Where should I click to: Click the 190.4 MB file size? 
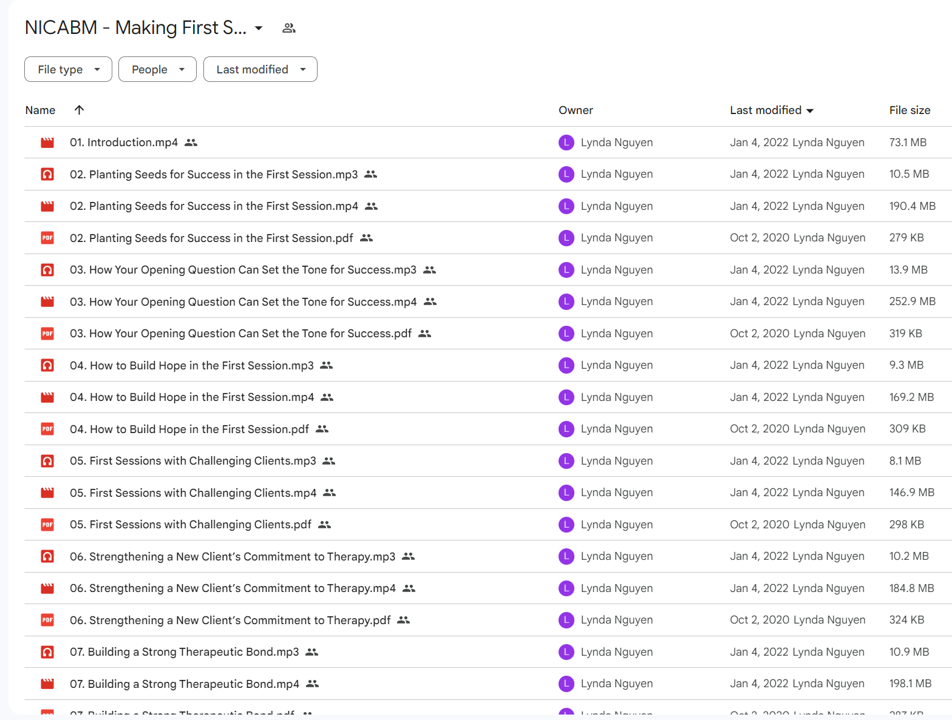(x=913, y=206)
